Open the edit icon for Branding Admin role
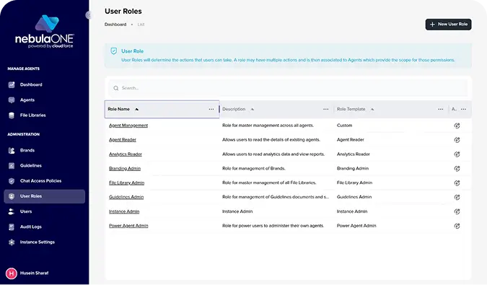487x285 pixels. coord(457,169)
